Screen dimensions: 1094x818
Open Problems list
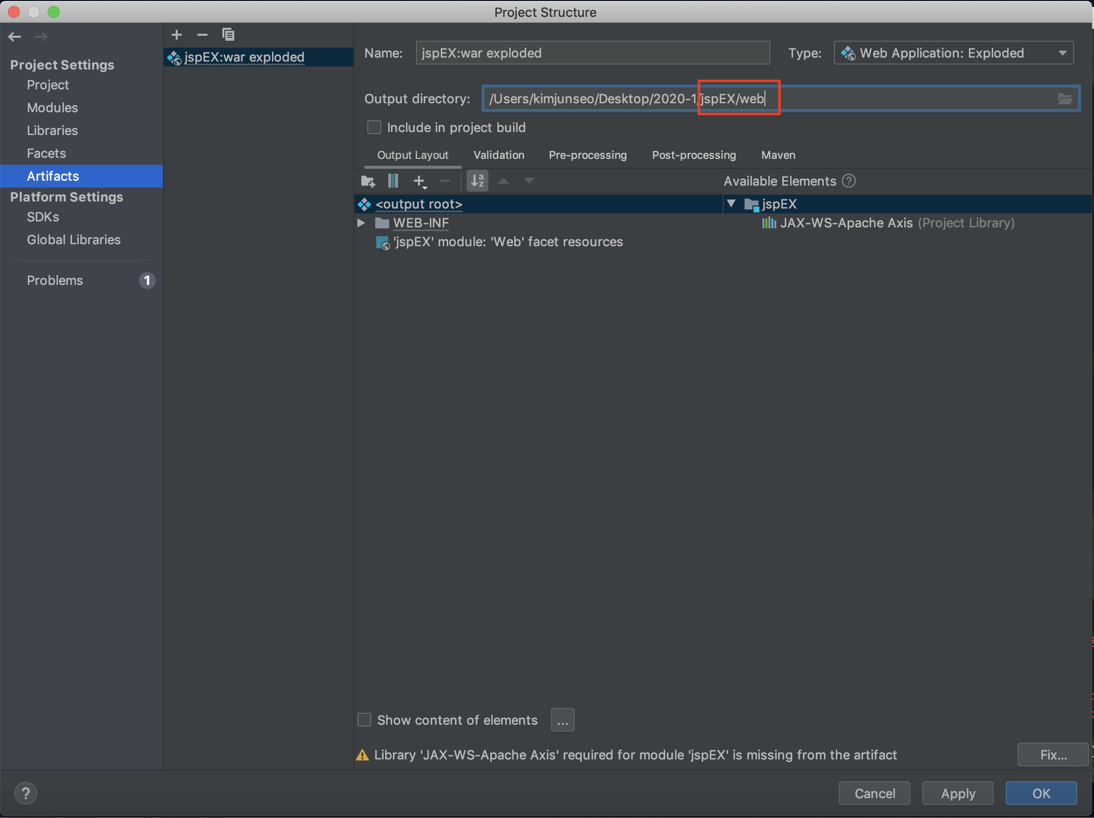(x=55, y=280)
